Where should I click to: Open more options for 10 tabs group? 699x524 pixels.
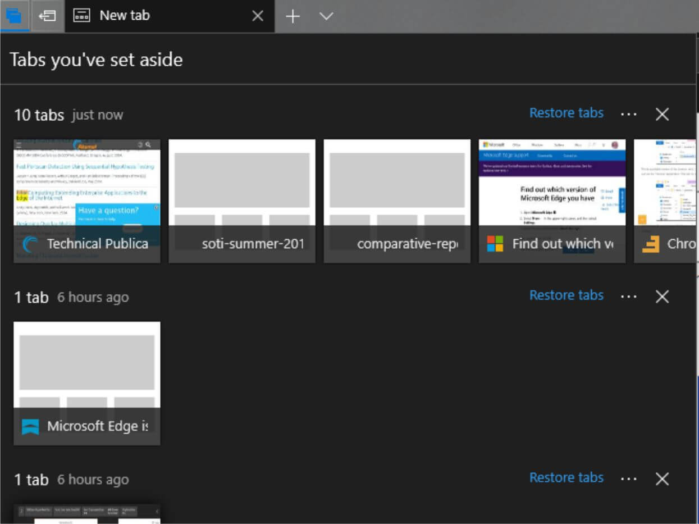(x=629, y=114)
